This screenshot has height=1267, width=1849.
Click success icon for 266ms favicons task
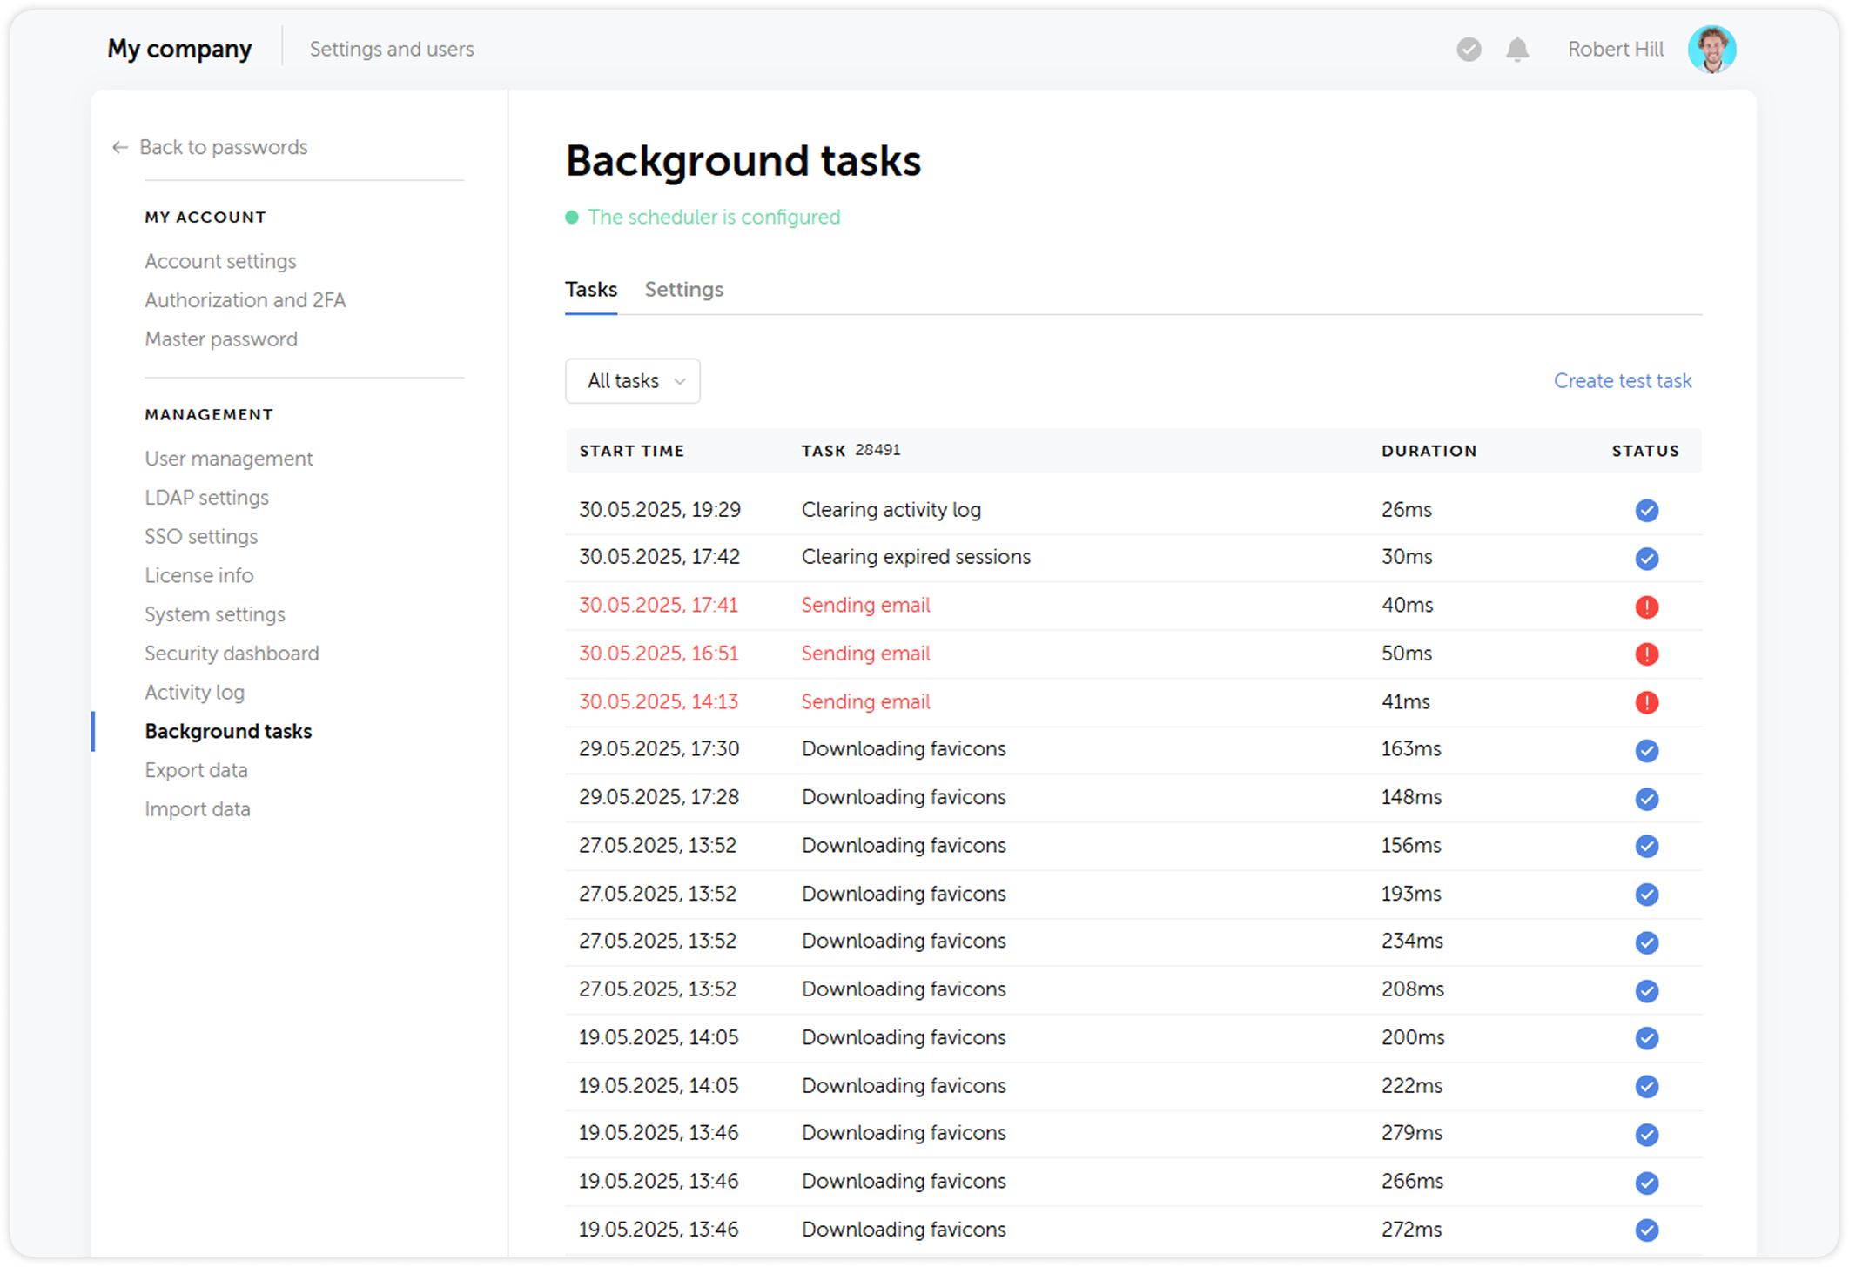[x=1646, y=1183]
